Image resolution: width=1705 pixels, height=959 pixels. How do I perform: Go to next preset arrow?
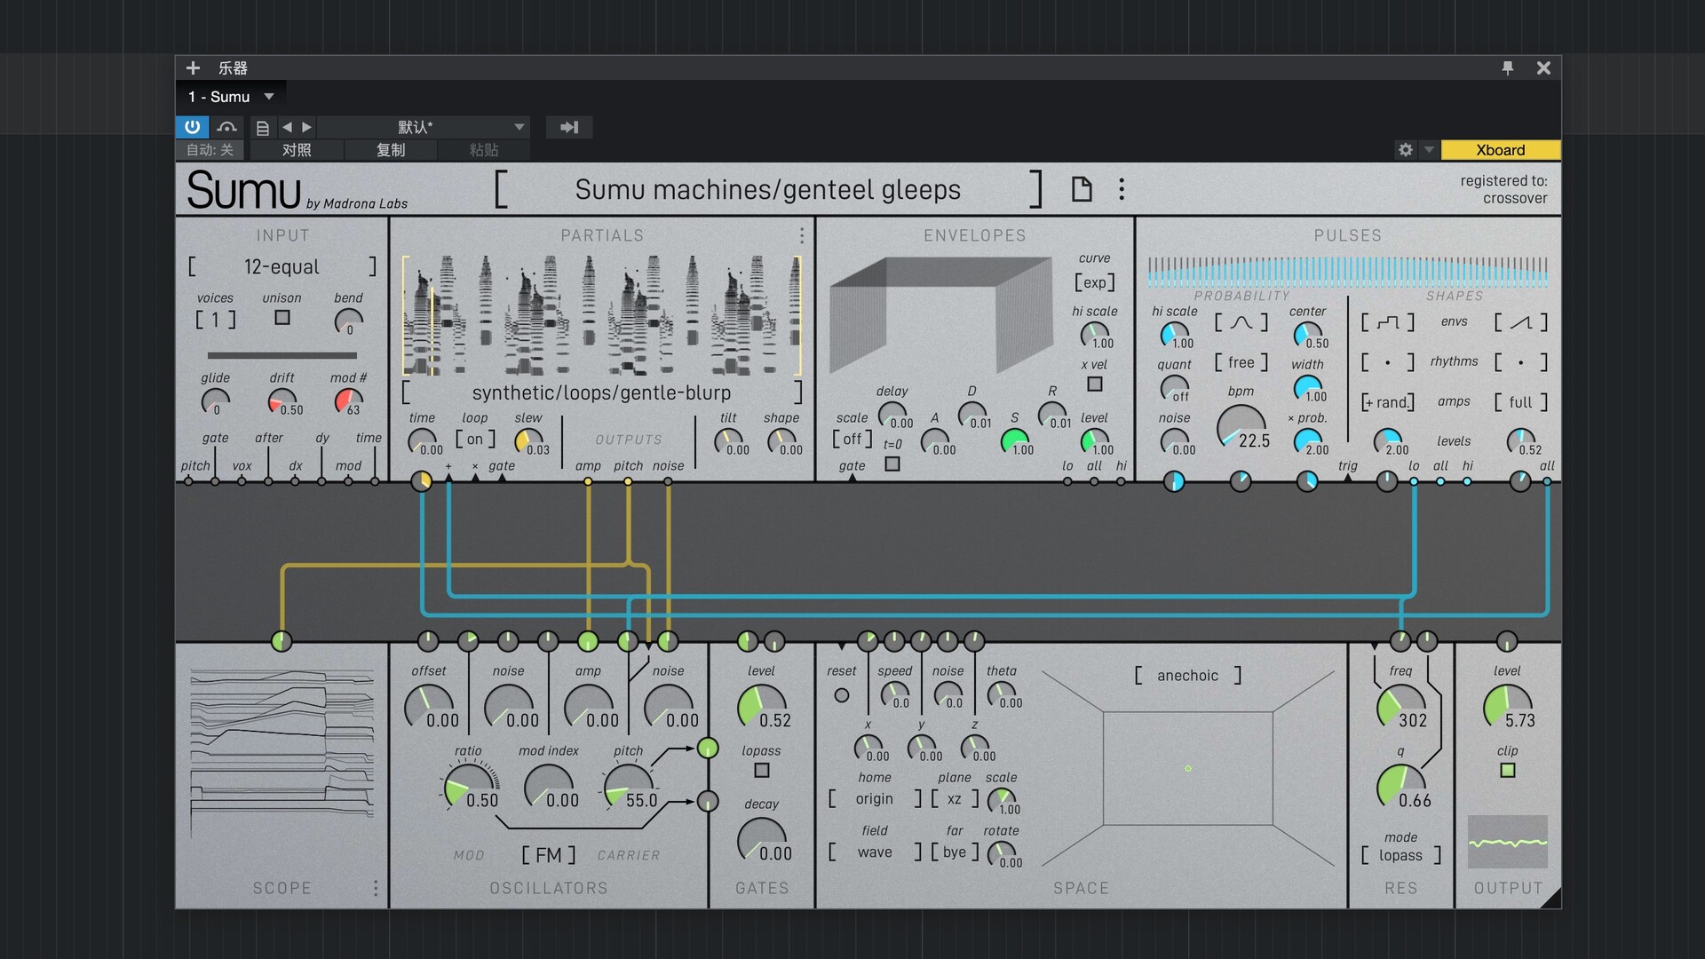(x=306, y=127)
